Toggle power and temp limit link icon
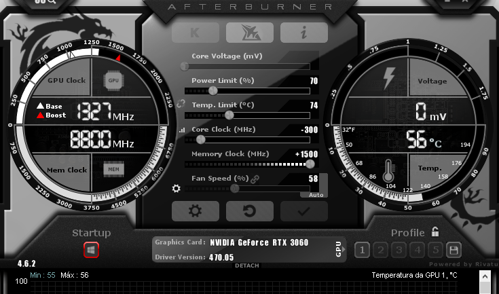Image resolution: width=499 pixels, height=294 pixels. 181,103
